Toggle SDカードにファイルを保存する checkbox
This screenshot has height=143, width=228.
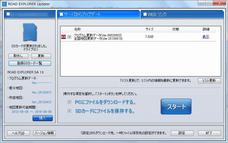click(70, 111)
